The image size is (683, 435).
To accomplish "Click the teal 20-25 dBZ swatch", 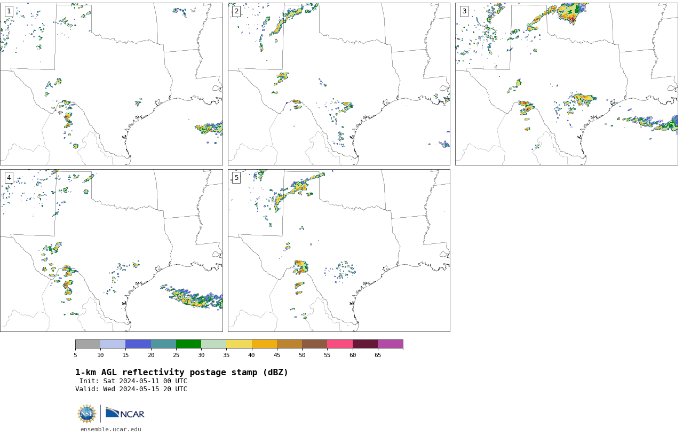I will pos(163,344).
